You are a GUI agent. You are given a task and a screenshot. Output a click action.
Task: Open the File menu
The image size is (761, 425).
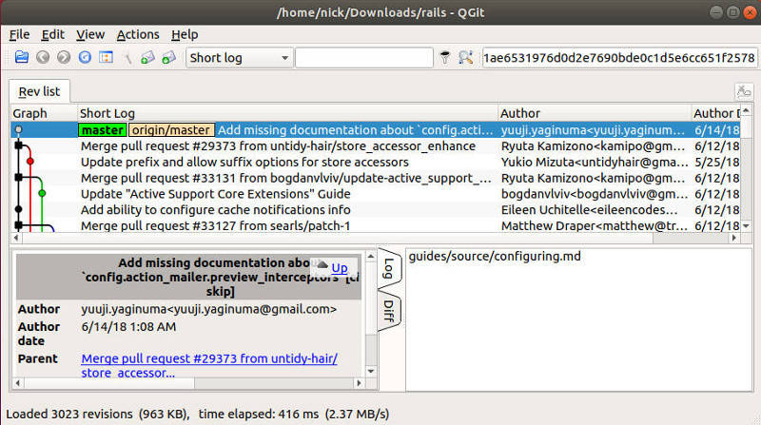tap(19, 34)
